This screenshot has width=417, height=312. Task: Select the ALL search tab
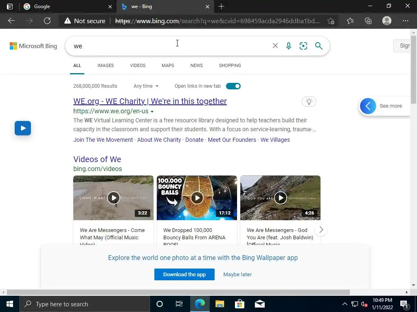pos(77,65)
